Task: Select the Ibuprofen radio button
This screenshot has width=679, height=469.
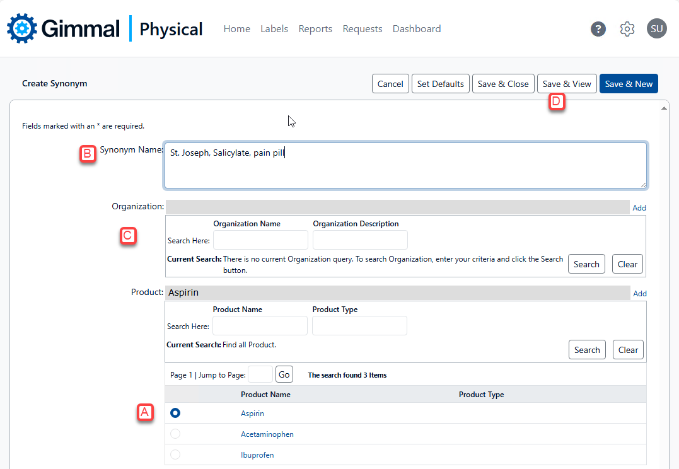Action: 175,455
